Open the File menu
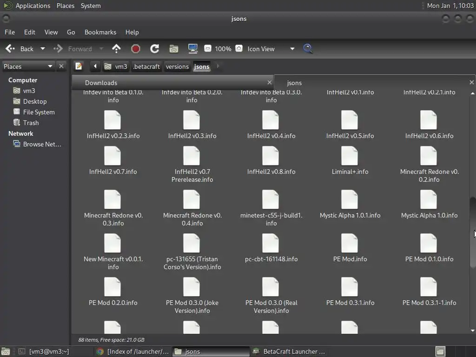Image resolution: width=476 pixels, height=357 pixels. (x=10, y=32)
